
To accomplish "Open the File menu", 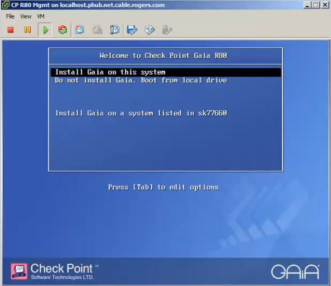I will pyautogui.click(x=10, y=16).
